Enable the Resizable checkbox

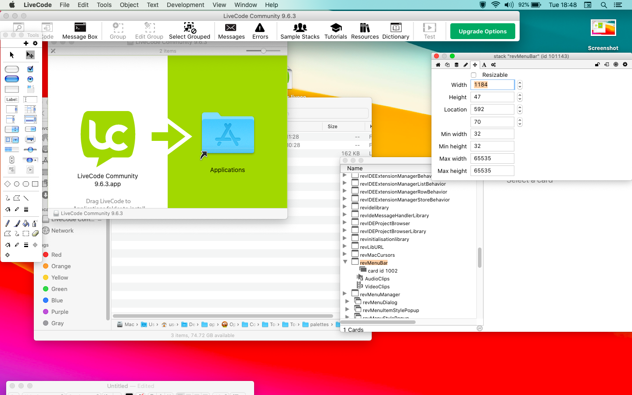click(x=474, y=75)
